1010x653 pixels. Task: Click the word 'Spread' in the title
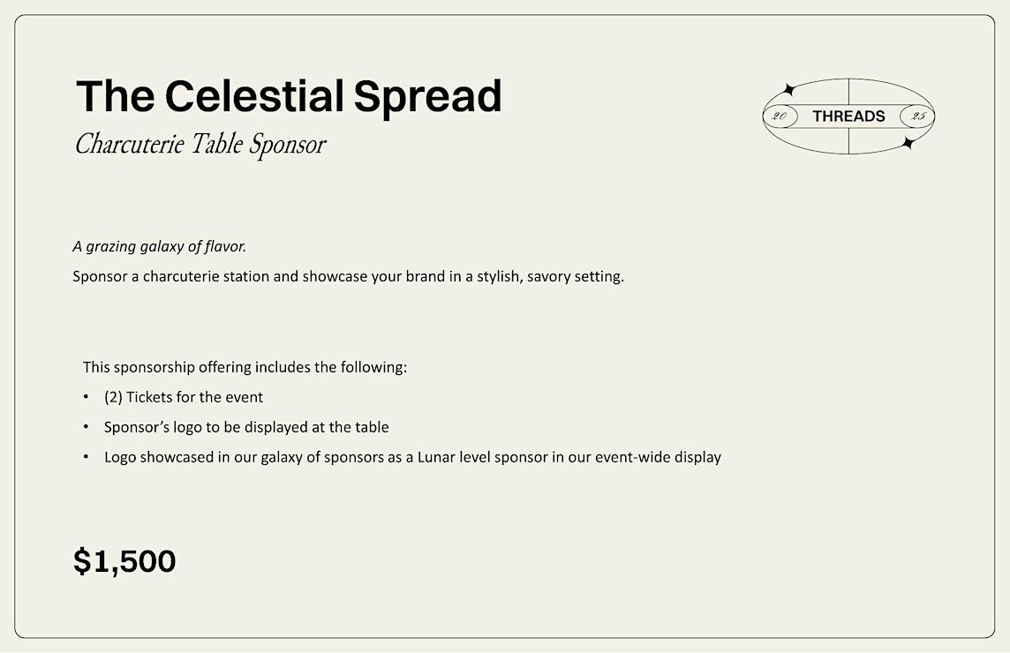click(427, 97)
